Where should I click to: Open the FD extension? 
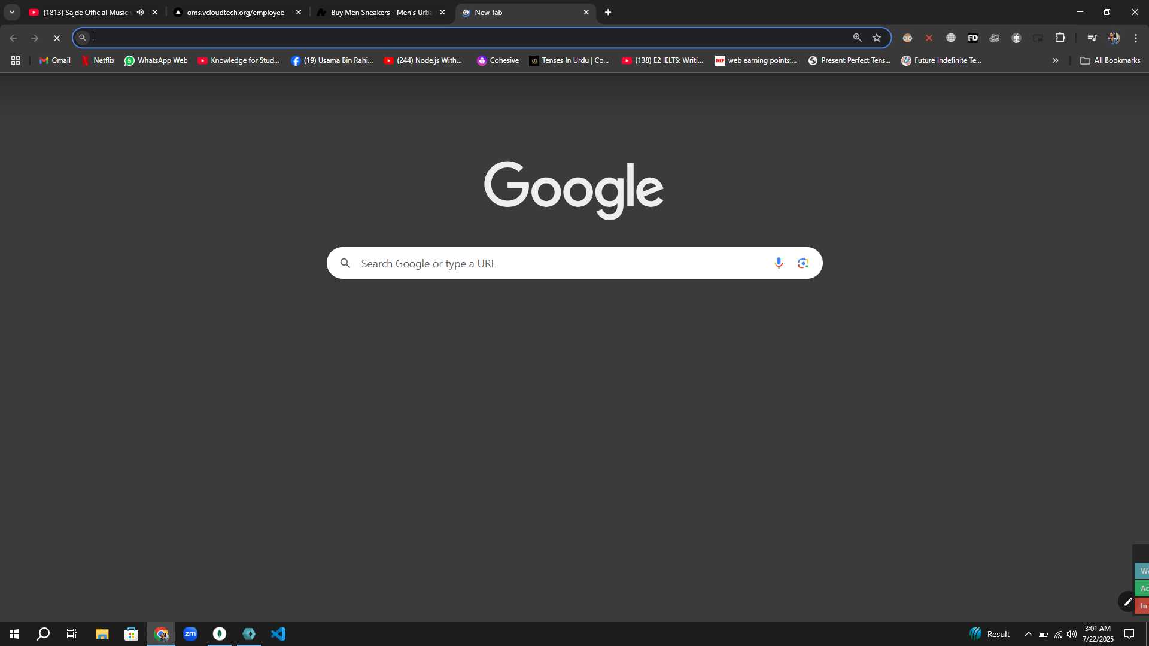[972, 38]
